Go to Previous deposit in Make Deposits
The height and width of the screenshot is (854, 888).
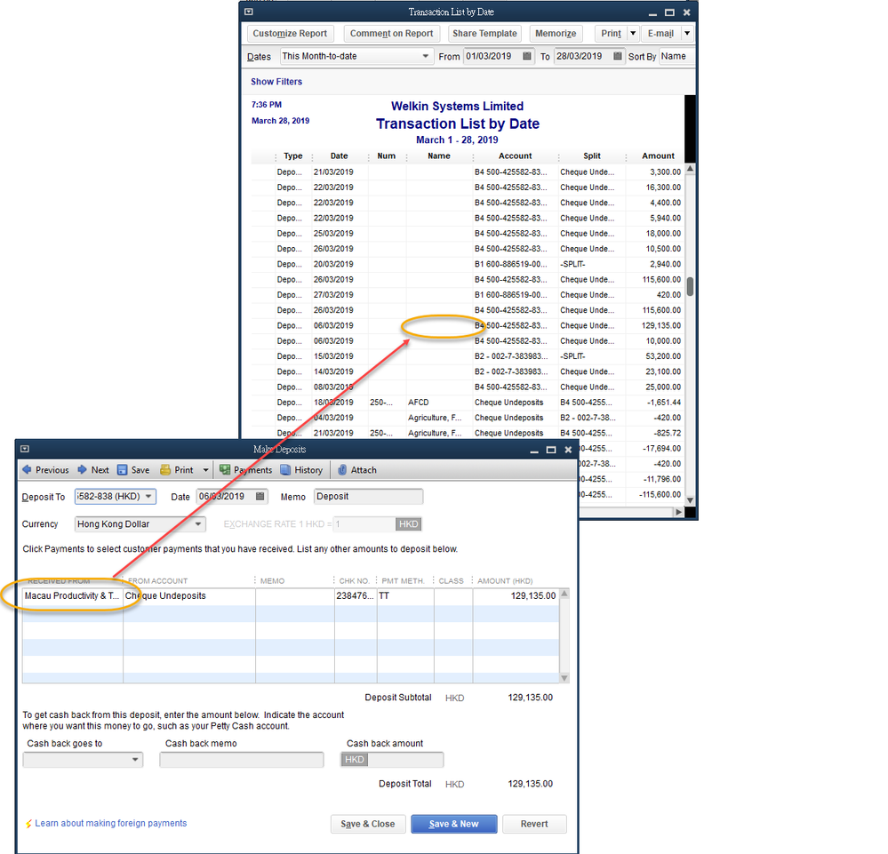pos(45,470)
